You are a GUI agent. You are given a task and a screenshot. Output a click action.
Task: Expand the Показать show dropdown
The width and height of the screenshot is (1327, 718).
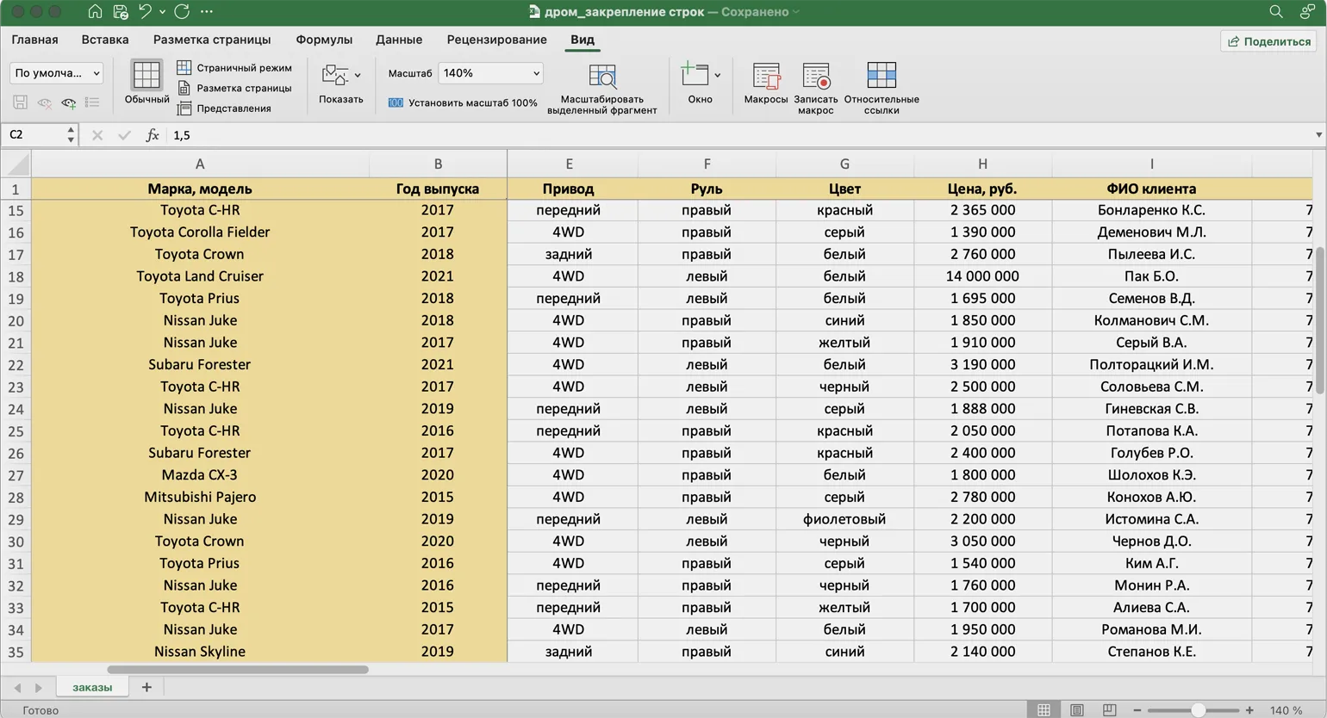pos(358,76)
